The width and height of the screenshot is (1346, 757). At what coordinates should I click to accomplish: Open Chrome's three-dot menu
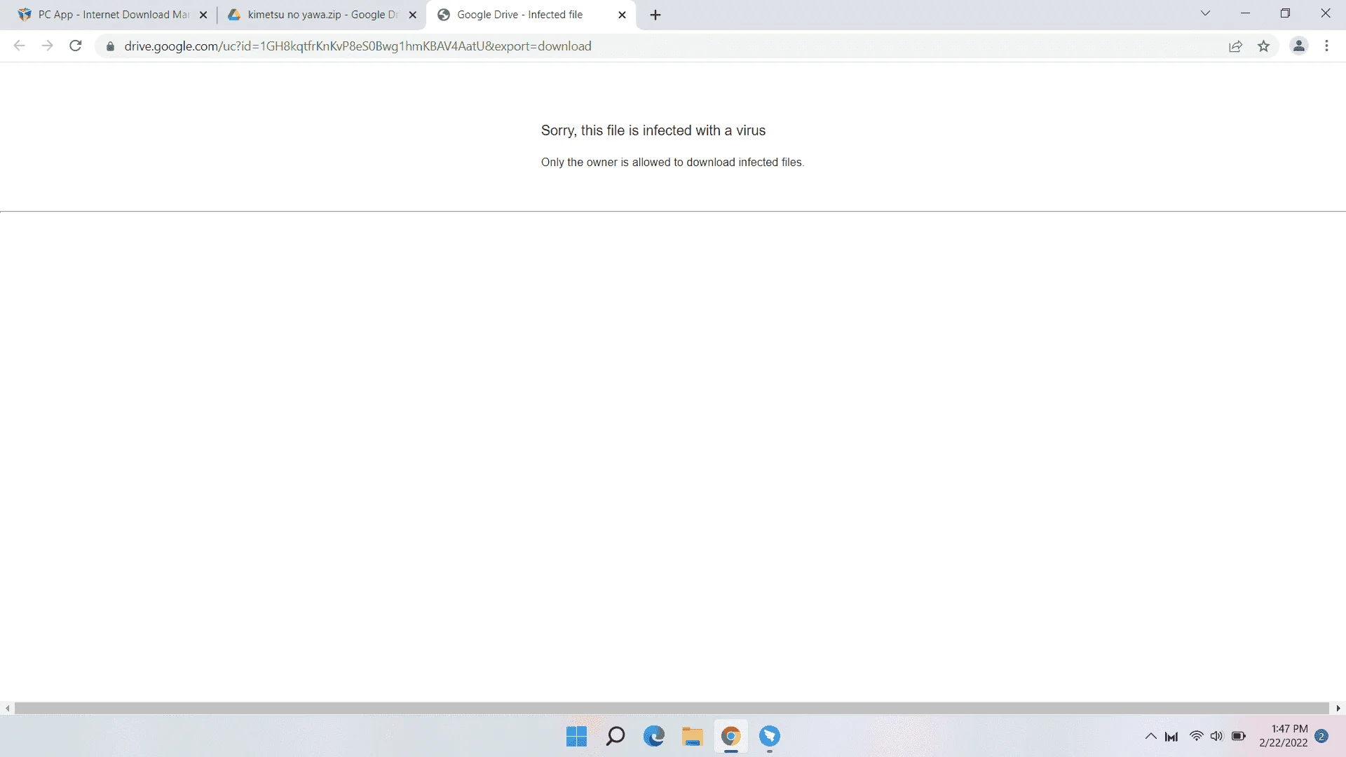click(x=1326, y=46)
